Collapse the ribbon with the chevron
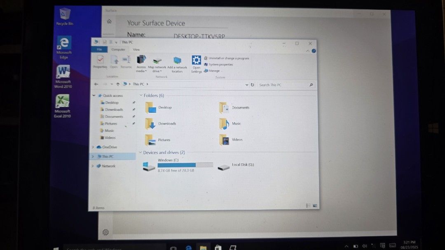This screenshot has height=250, width=445. pos(308,51)
